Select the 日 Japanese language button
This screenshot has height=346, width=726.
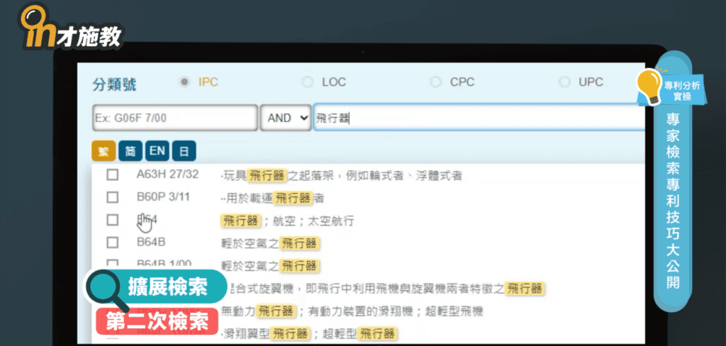click(x=184, y=151)
